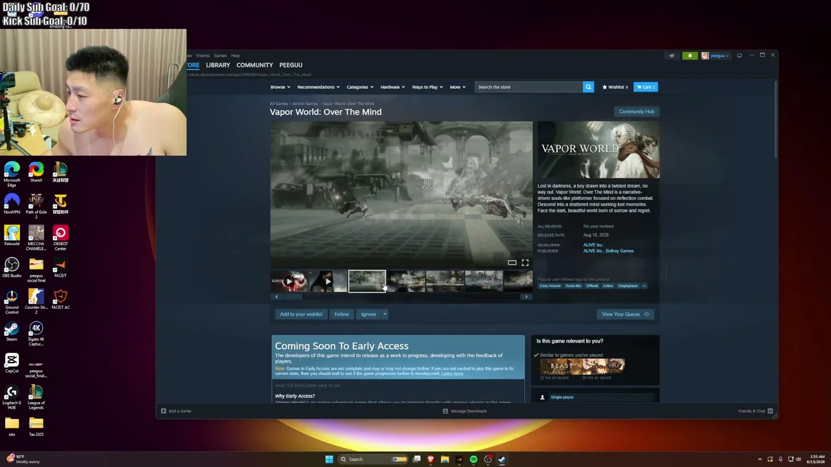Switch to the COMMUNITY tab
Screen dimensions: 831x467
[x=254, y=65]
